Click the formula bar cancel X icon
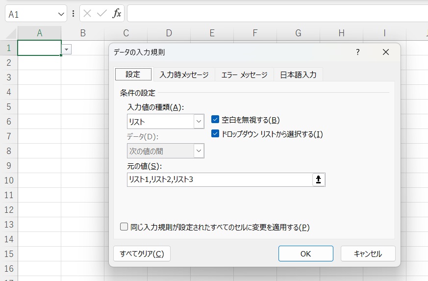Image resolution: width=428 pixels, height=281 pixels. pyautogui.click(x=87, y=14)
